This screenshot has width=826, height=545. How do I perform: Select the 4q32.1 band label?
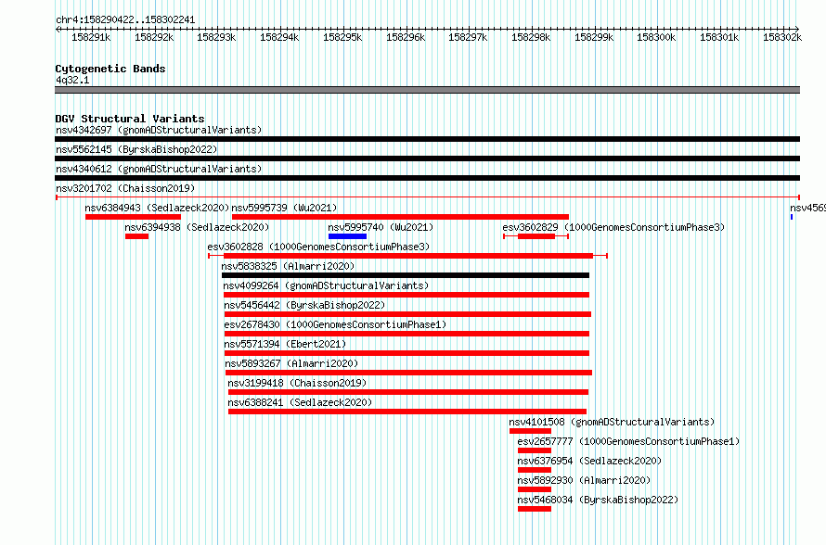[72, 81]
